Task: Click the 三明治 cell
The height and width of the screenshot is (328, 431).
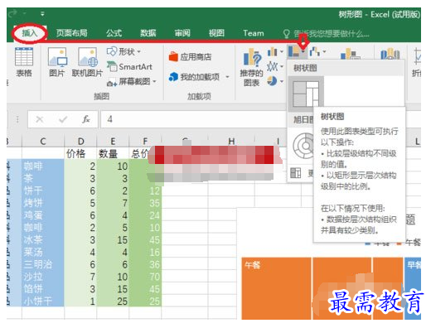Action: [43, 264]
